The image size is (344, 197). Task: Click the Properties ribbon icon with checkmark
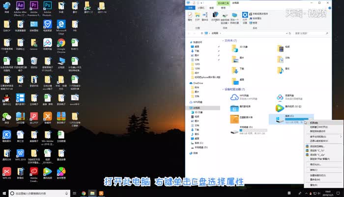click(x=190, y=17)
